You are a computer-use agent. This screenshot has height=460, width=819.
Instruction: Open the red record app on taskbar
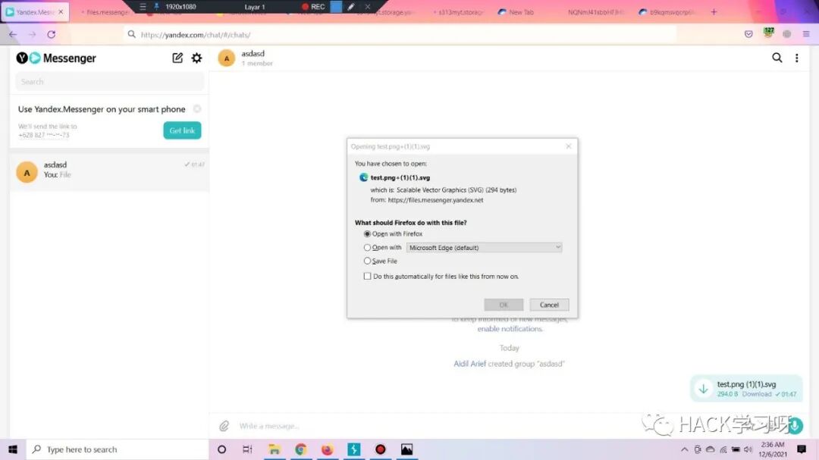[380, 449]
